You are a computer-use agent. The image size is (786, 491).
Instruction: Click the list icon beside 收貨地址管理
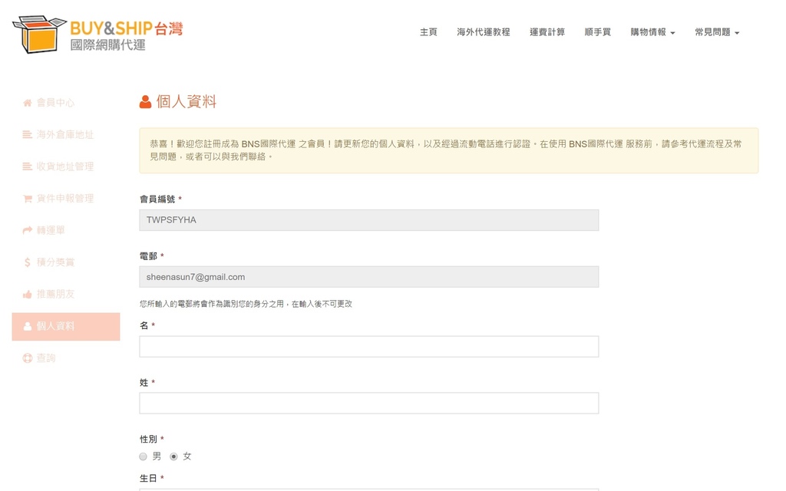tap(28, 166)
